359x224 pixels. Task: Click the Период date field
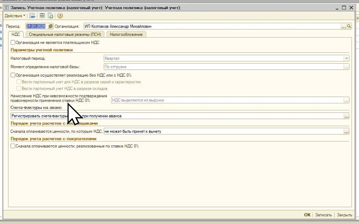[x=37, y=26]
